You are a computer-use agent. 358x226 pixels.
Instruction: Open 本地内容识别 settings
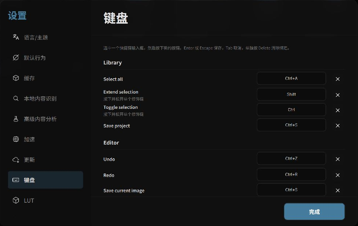coord(46,99)
